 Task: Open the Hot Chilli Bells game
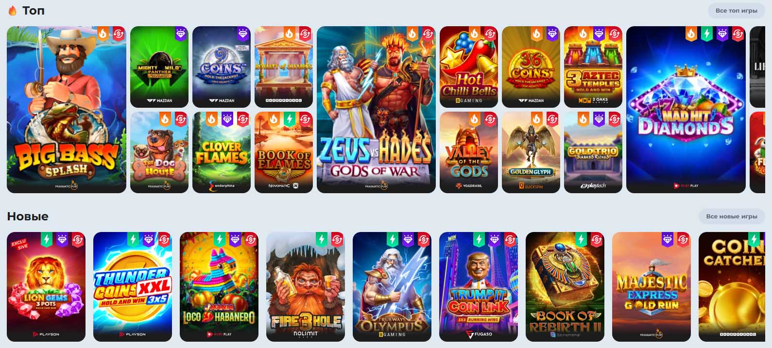[469, 66]
